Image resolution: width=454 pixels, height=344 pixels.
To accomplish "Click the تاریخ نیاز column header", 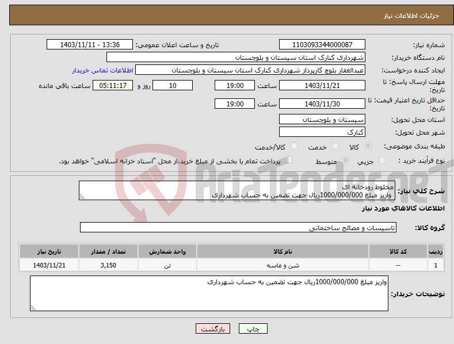I will (x=49, y=251).
